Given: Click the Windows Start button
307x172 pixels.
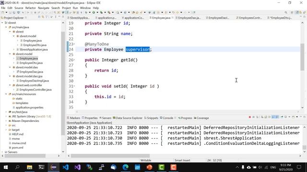Looking at the screenshot, I should click(6, 167).
